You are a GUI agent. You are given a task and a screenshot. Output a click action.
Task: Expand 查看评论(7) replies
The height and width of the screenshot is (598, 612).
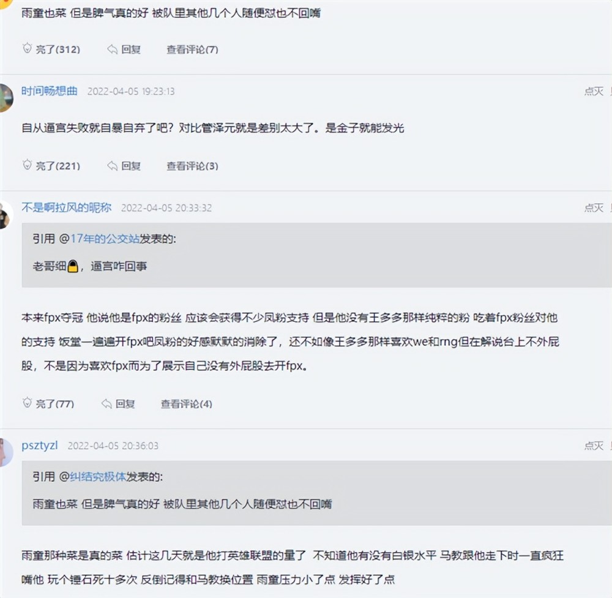192,50
